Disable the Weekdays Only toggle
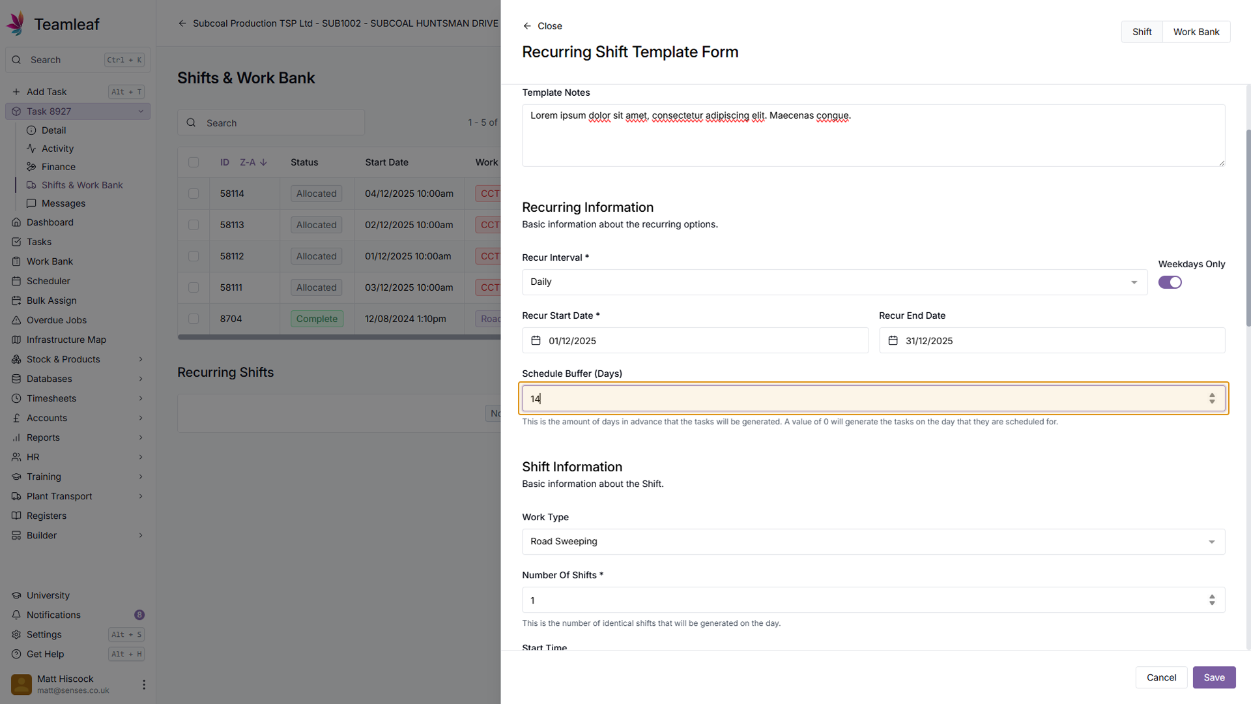This screenshot has width=1251, height=704. [1170, 282]
